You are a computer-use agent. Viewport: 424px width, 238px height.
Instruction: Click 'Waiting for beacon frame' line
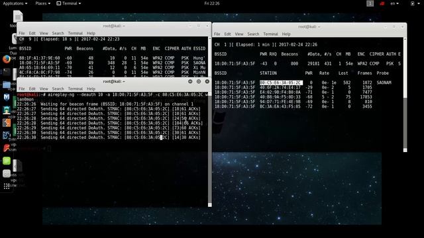pyautogui.click(x=105, y=104)
